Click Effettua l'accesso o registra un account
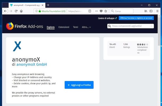 click(x=136, y=18)
